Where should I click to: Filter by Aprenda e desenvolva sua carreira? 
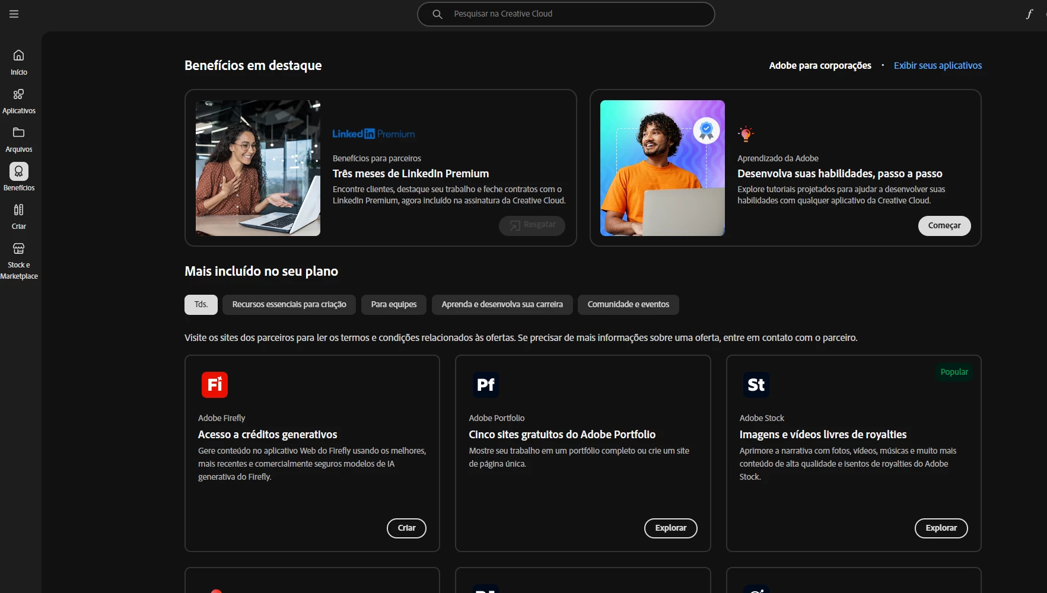(x=502, y=305)
